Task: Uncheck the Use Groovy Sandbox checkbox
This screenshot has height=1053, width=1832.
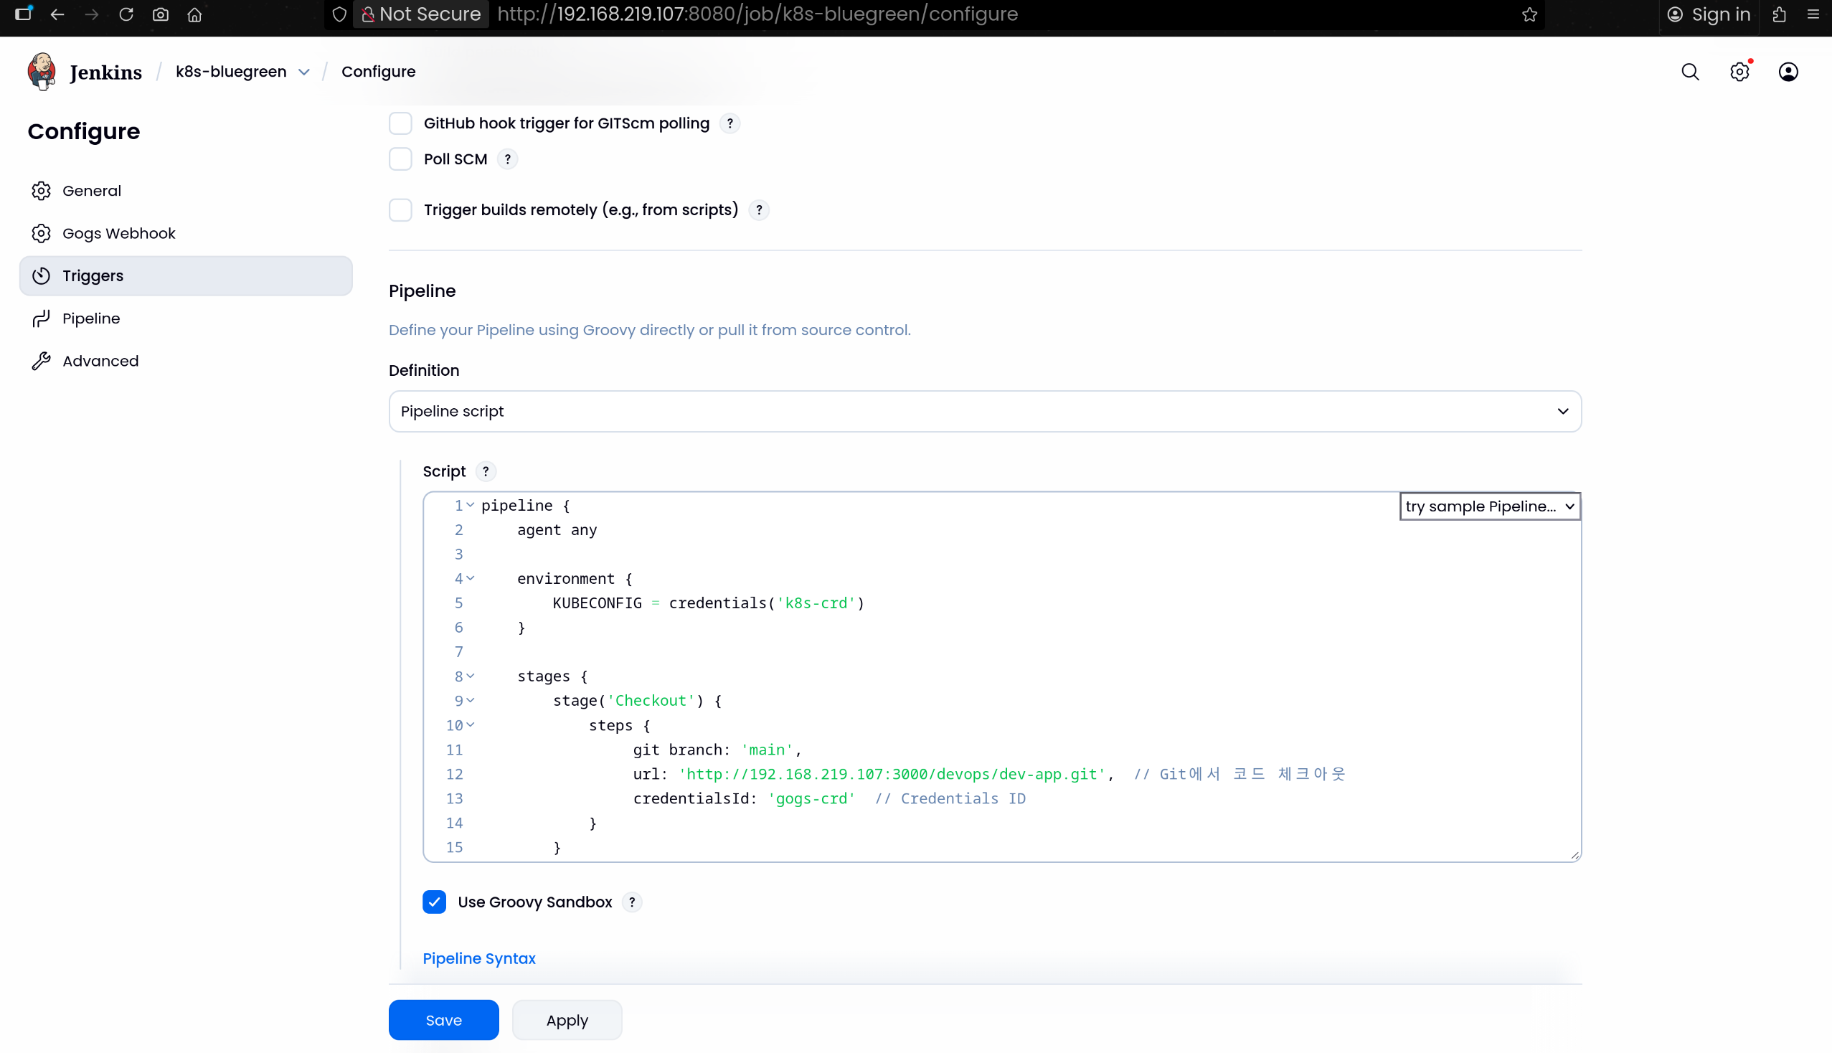Action: point(434,902)
